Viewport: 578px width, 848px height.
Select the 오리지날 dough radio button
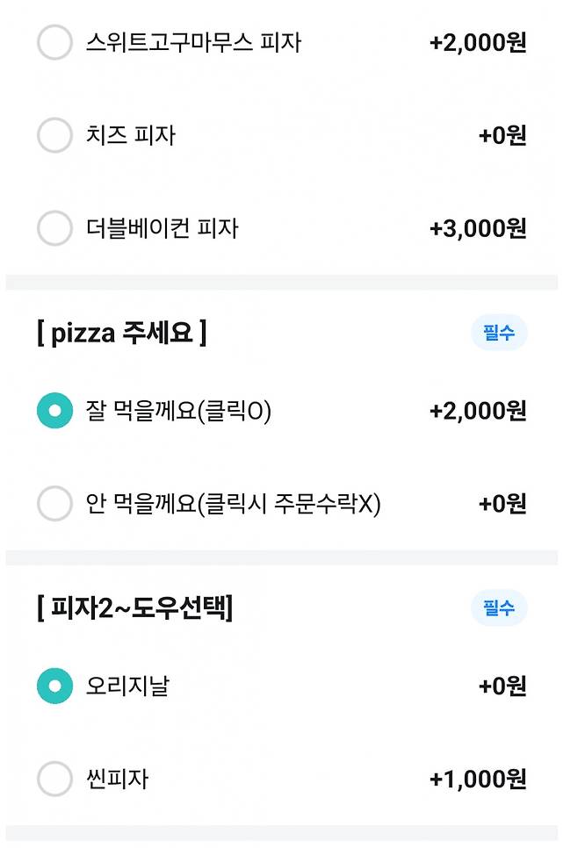point(54,686)
